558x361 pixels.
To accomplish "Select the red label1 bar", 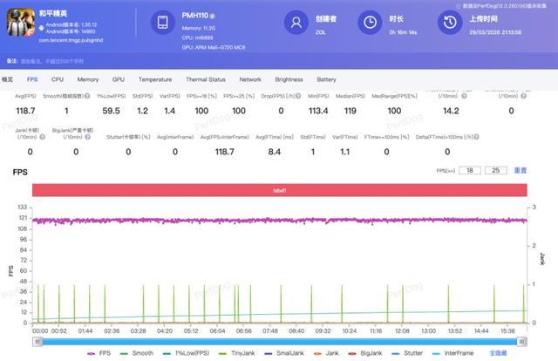I will [279, 190].
